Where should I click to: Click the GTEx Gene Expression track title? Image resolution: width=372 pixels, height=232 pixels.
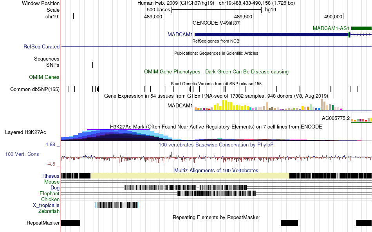coord(216,96)
